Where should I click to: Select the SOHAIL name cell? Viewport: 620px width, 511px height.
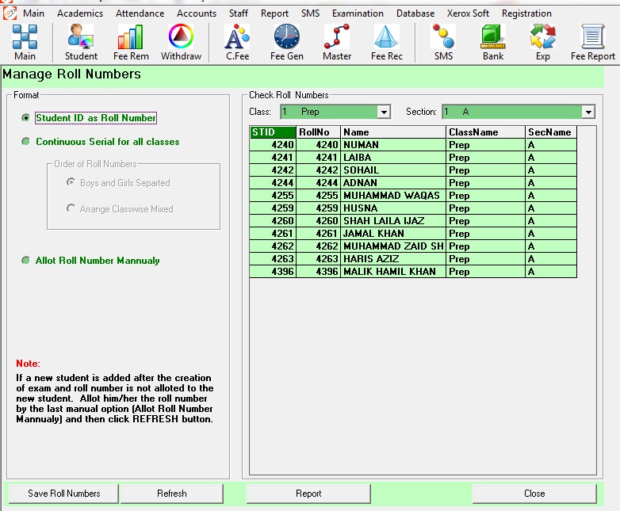393,170
